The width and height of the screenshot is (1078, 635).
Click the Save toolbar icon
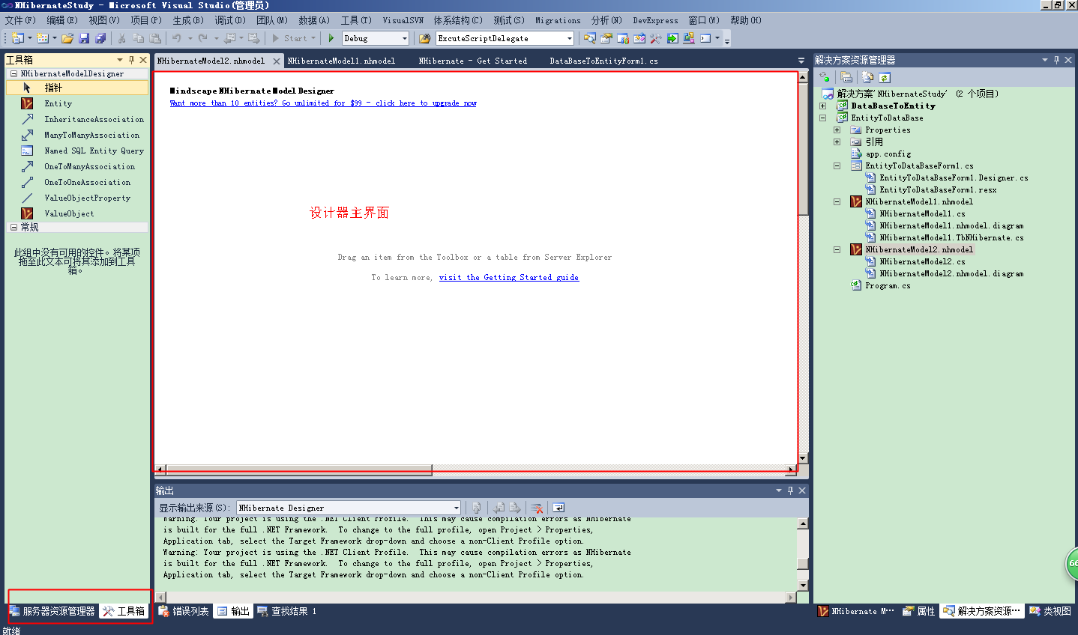click(84, 38)
